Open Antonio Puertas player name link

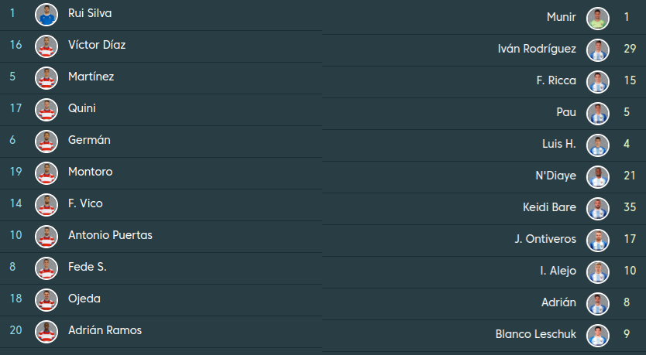pos(111,235)
